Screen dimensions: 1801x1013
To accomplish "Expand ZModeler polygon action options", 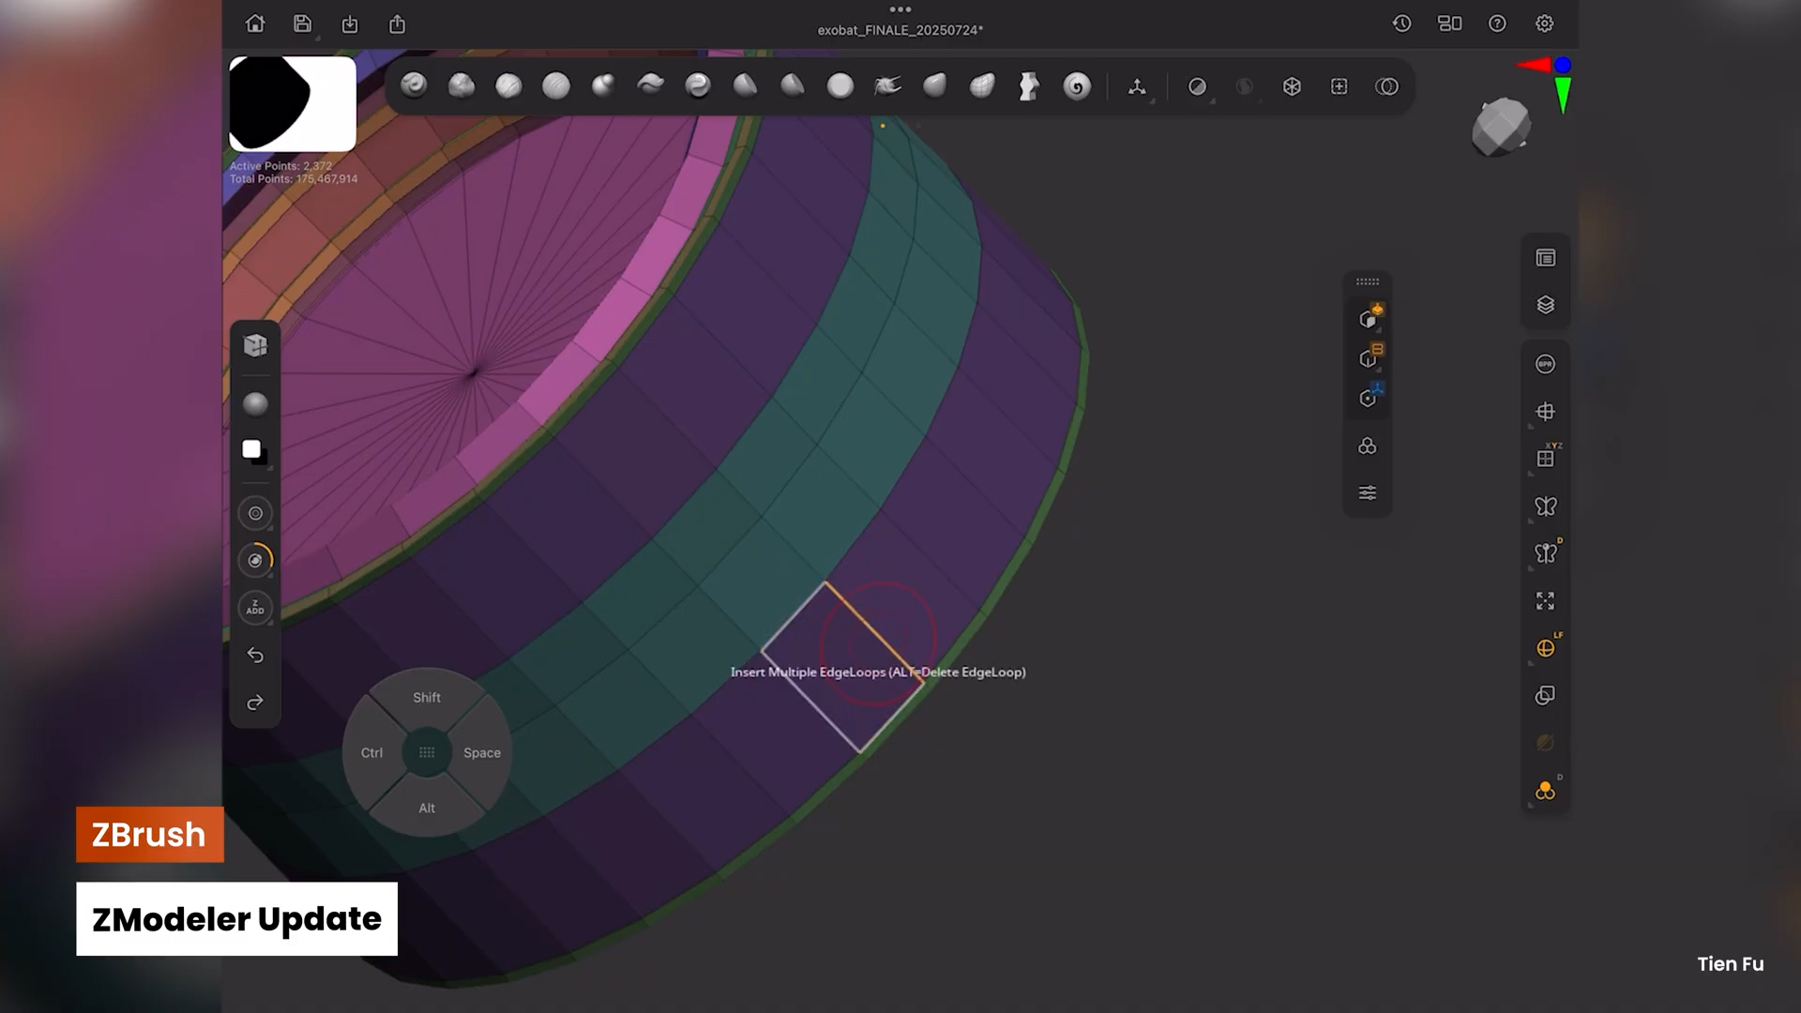I will click(x=1369, y=319).
